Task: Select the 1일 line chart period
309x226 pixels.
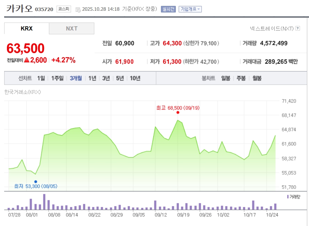Action: 41,78
